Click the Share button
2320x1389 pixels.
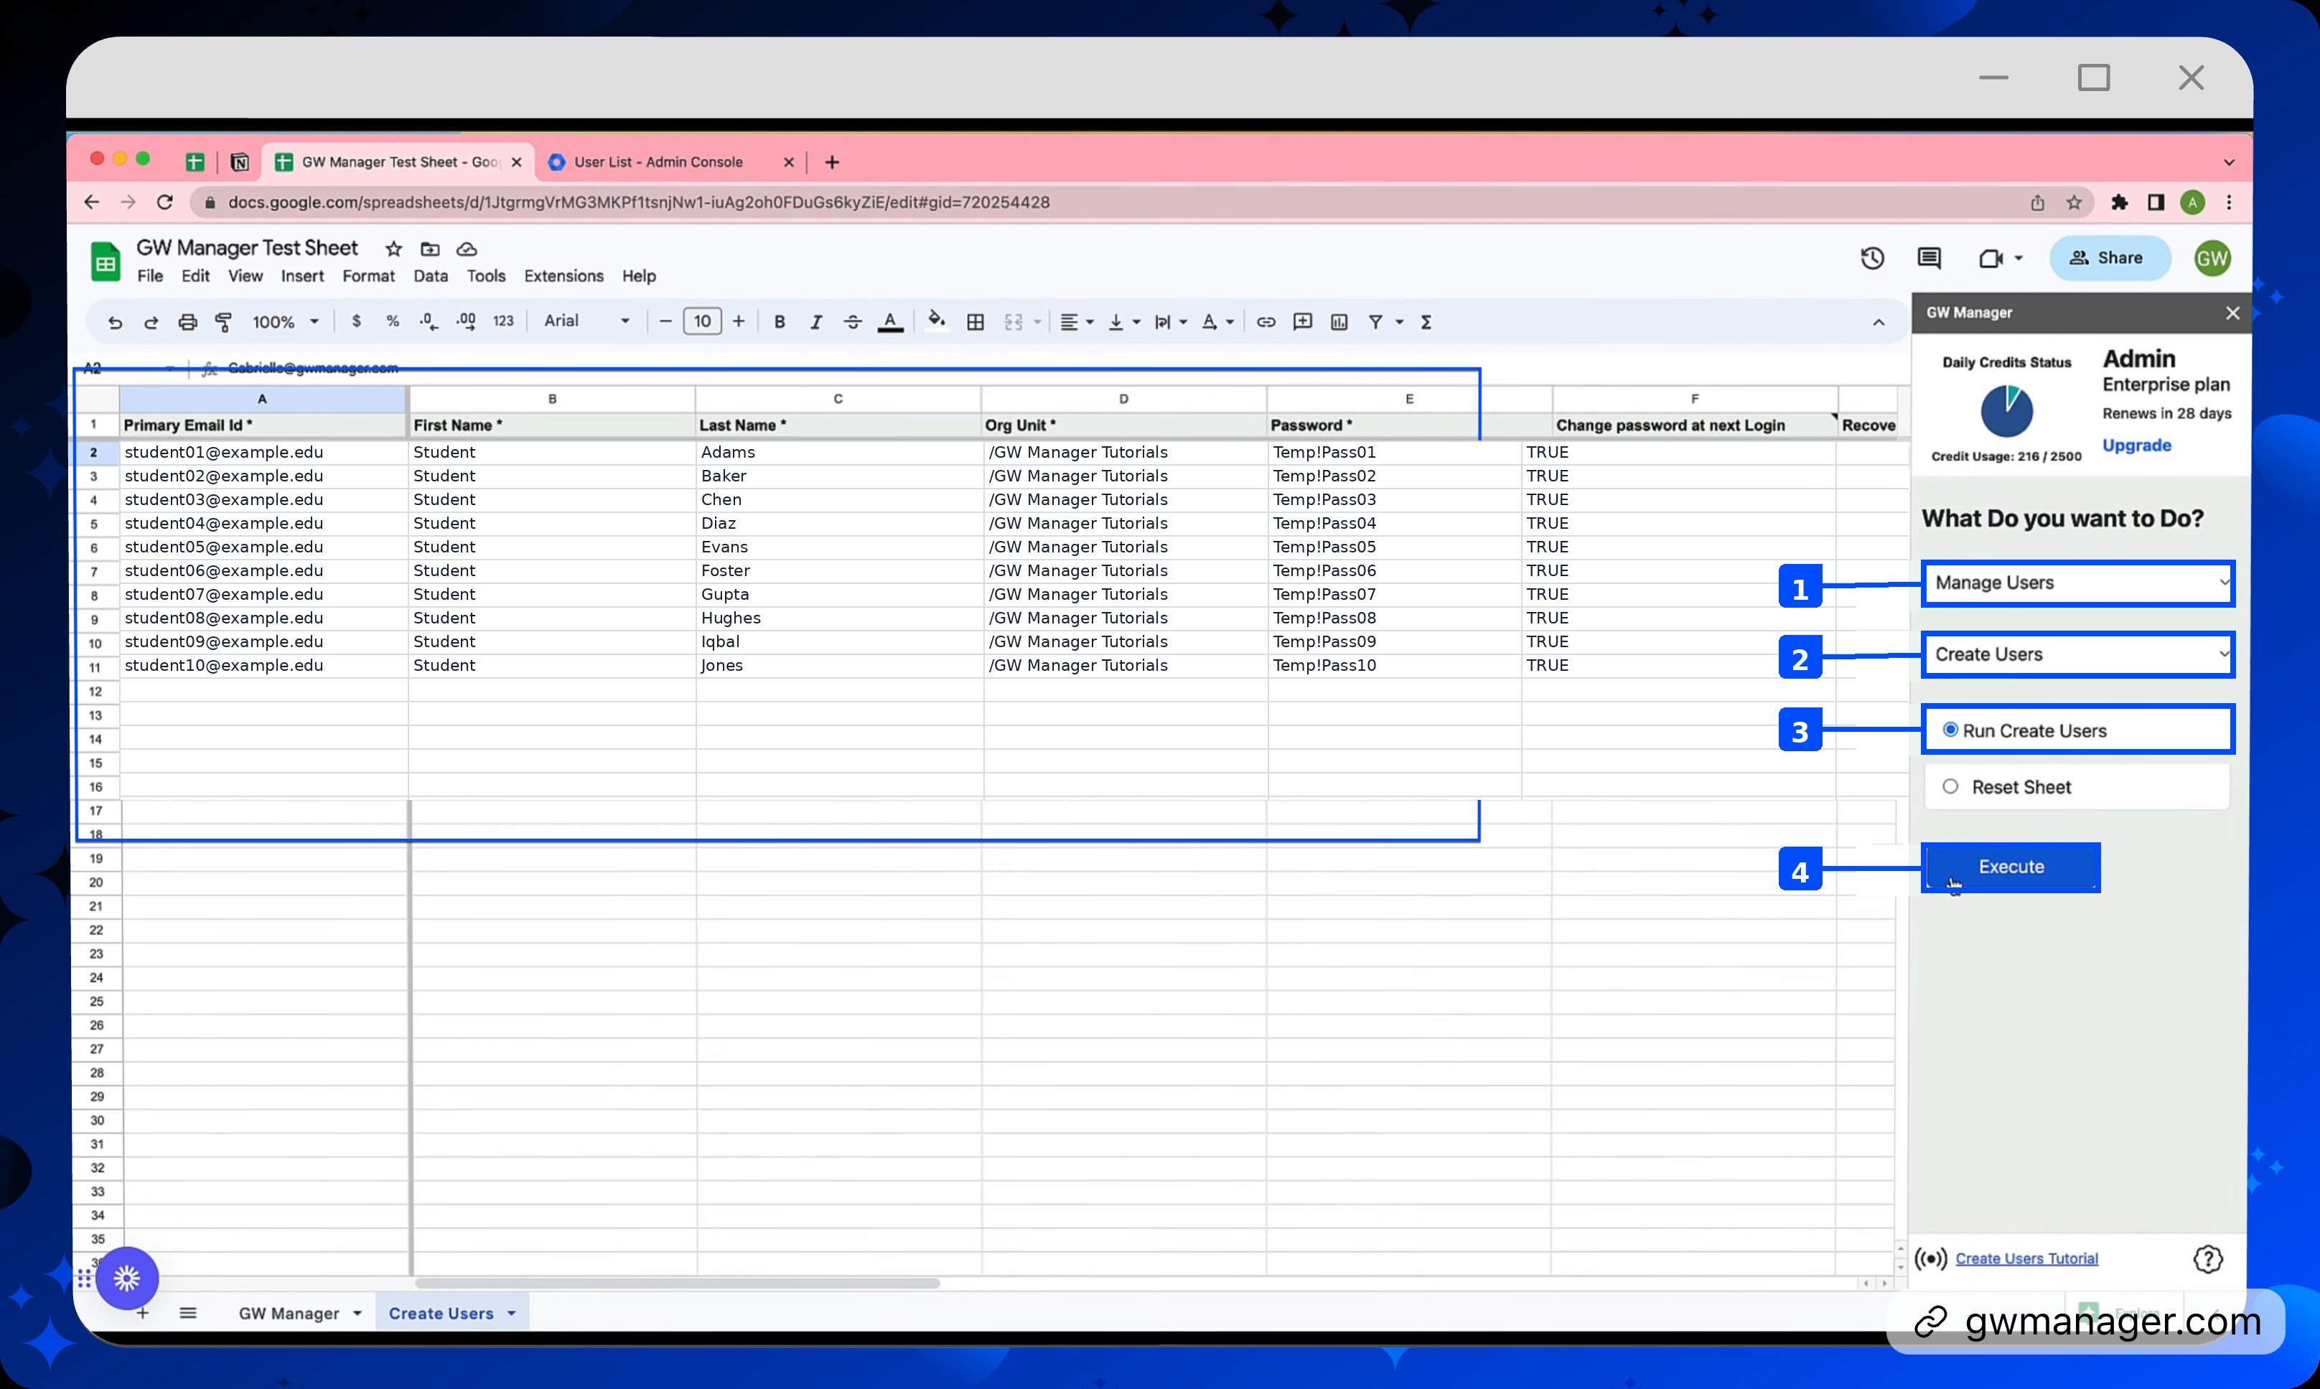coord(2110,258)
